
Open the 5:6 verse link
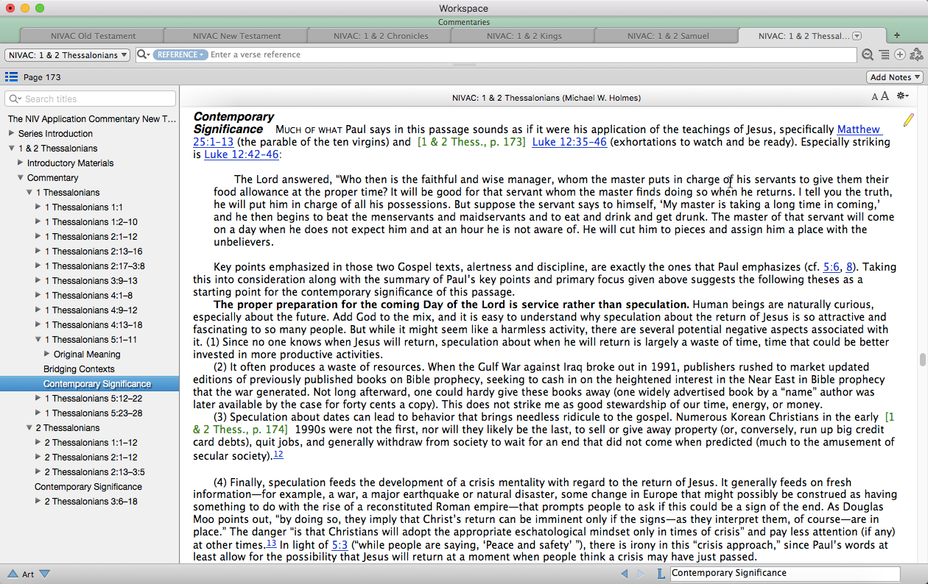click(831, 267)
